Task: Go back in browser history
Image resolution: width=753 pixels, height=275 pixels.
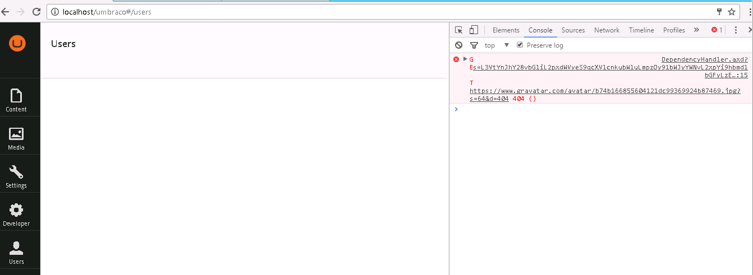Action: pyautogui.click(x=6, y=12)
